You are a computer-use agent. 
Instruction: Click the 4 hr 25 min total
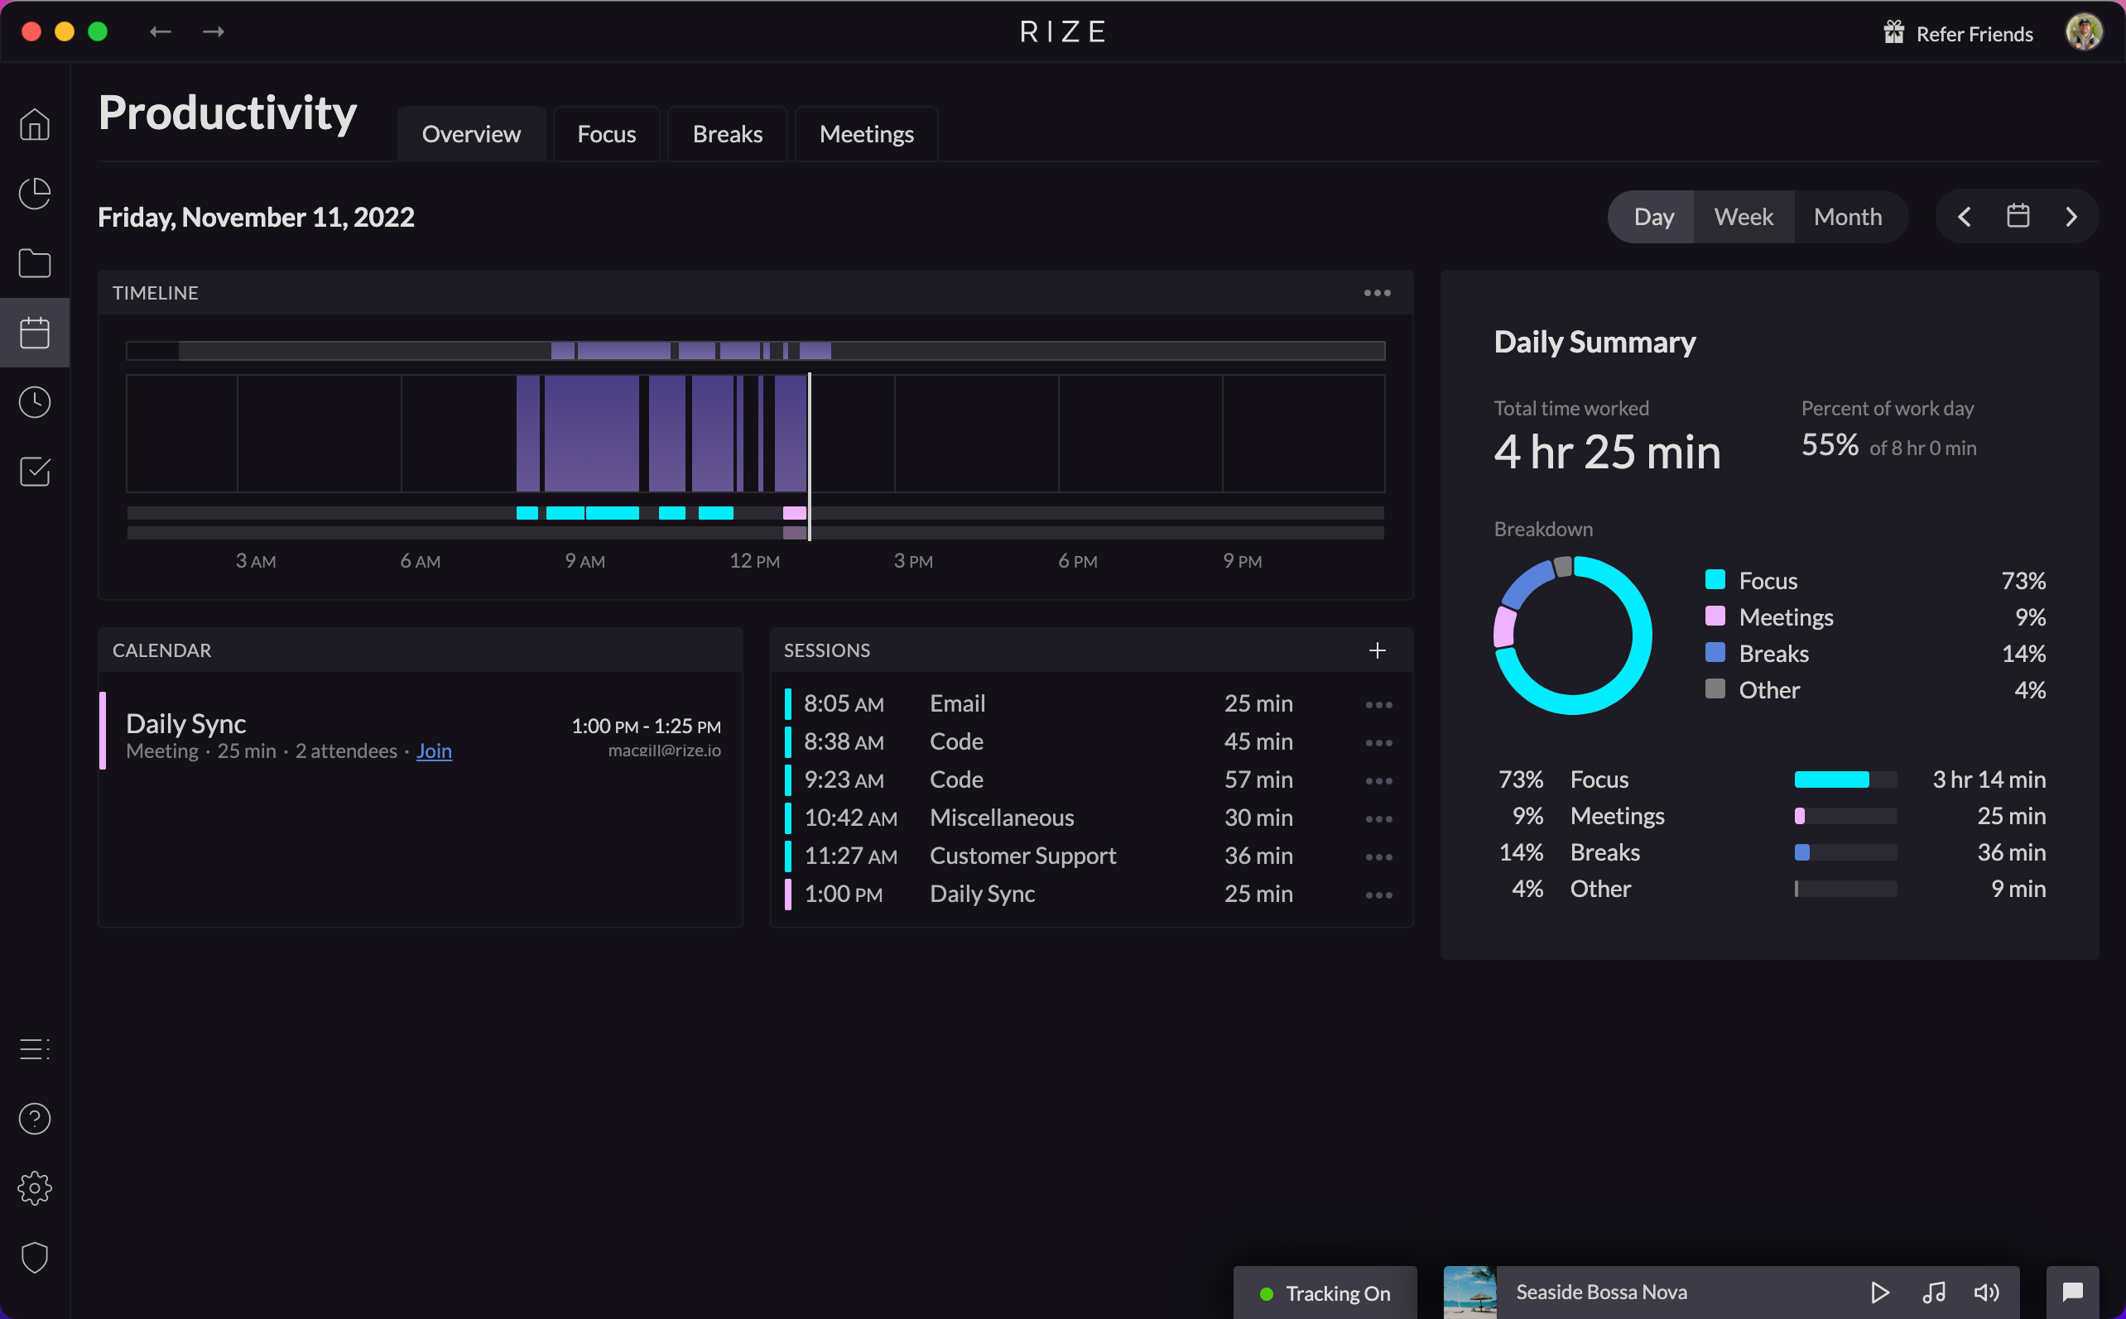(x=1607, y=452)
